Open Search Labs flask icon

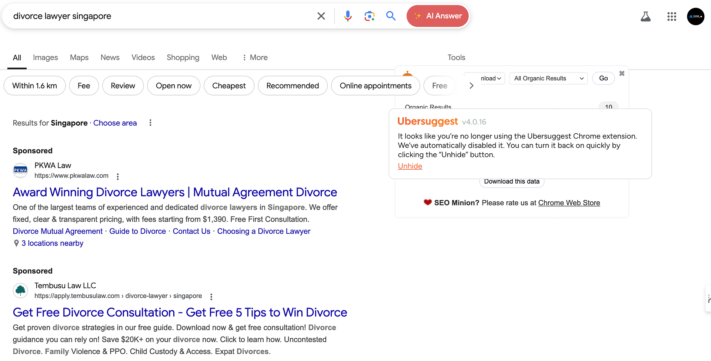point(645,17)
